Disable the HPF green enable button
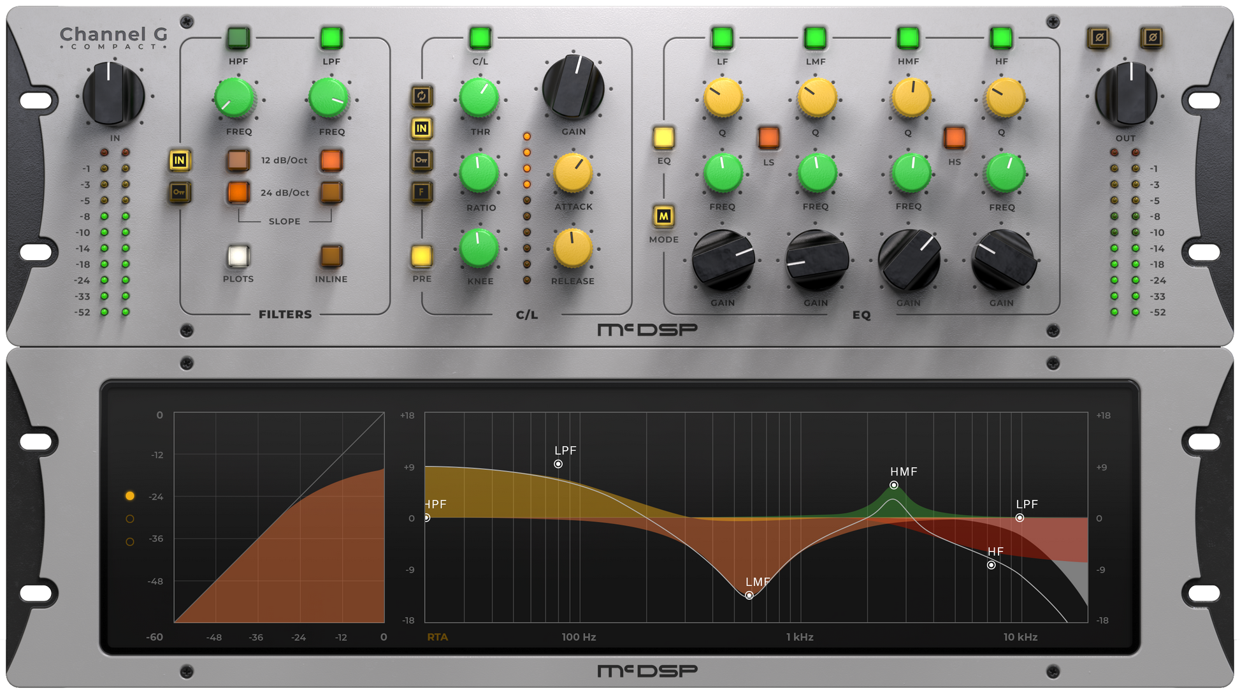The image size is (1240, 693). pos(238,38)
